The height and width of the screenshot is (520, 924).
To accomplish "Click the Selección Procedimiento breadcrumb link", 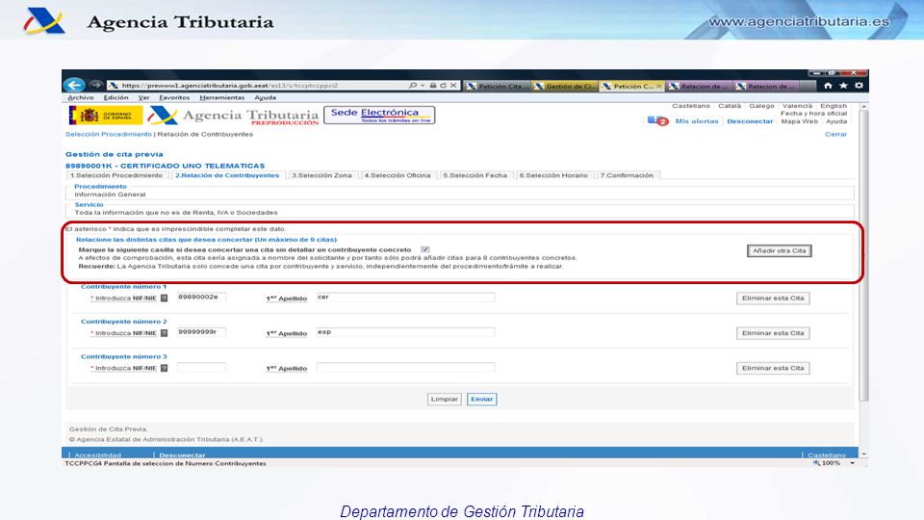I will click(109, 135).
